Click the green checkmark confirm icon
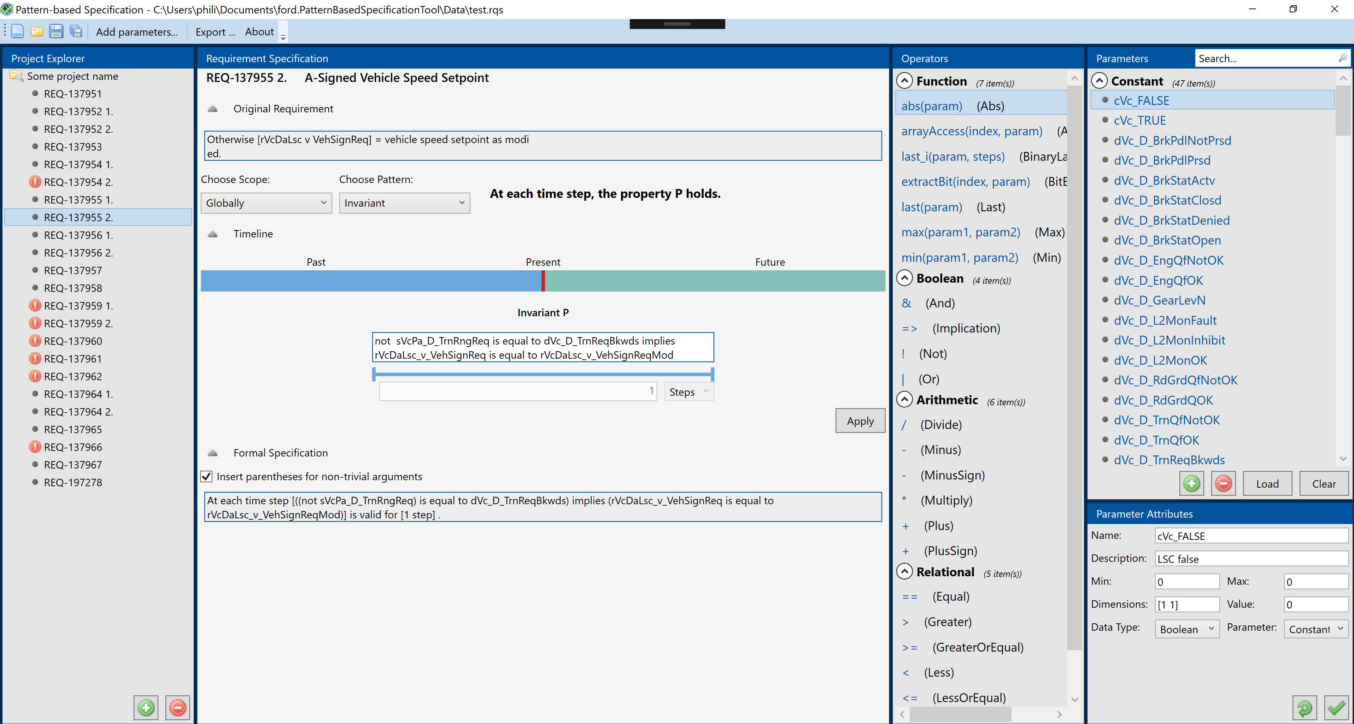 [x=1336, y=708]
